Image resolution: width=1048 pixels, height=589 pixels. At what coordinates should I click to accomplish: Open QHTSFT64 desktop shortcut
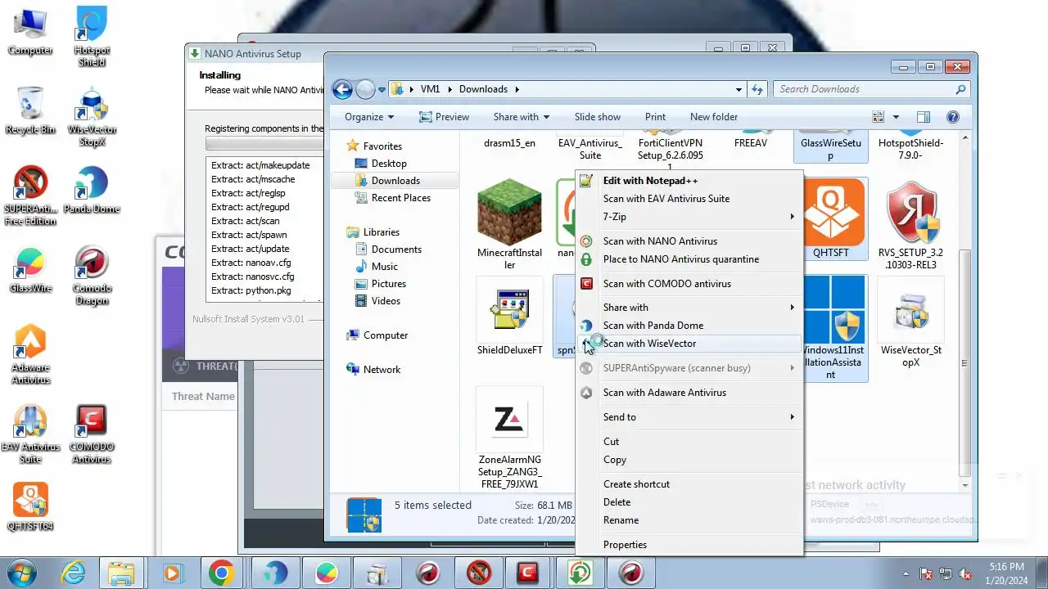30,507
